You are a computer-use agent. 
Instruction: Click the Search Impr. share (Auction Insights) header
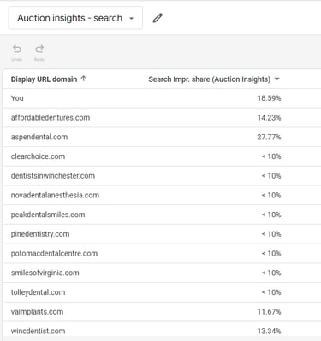210,79
